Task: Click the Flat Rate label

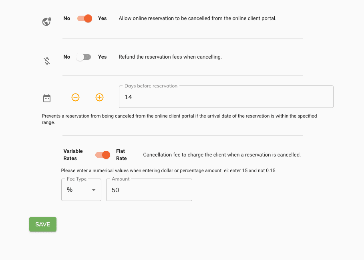Action: click(121, 154)
